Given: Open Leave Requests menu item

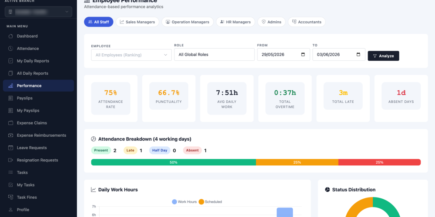Looking at the screenshot, I should pyautogui.click(x=38, y=148).
